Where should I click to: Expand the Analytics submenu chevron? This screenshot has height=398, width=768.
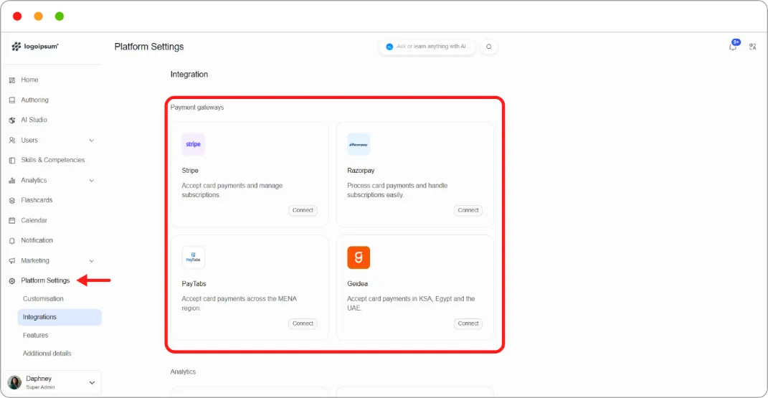92,181
